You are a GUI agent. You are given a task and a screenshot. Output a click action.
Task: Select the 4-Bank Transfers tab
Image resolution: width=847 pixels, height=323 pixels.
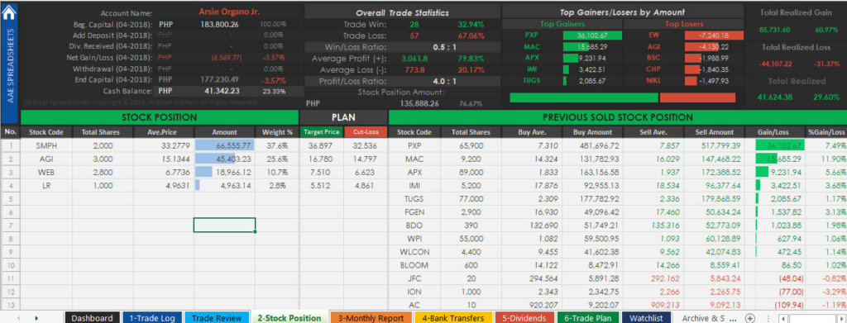pyautogui.click(x=453, y=317)
